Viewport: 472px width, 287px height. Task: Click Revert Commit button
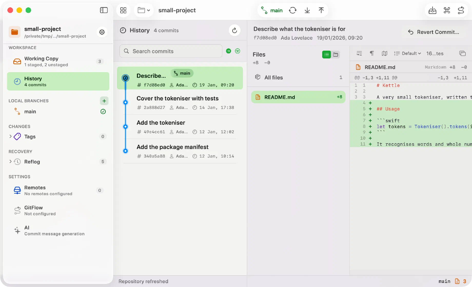(433, 32)
